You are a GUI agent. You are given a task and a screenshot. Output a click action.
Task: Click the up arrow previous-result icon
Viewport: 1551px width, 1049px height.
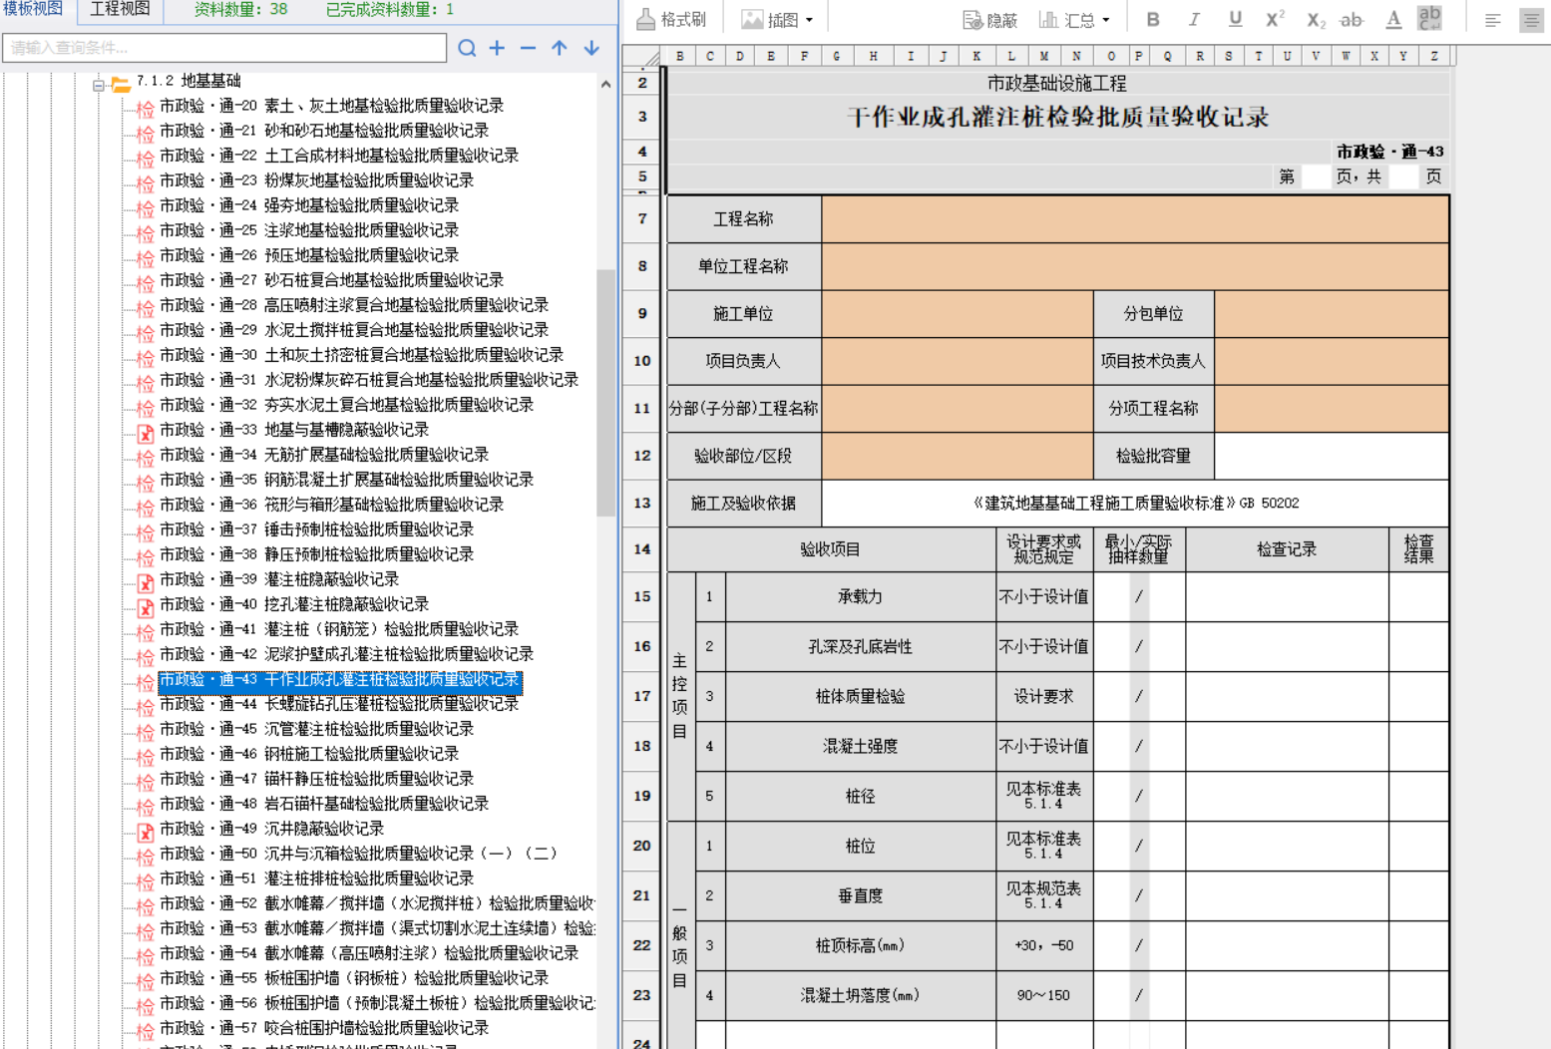(x=560, y=48)
